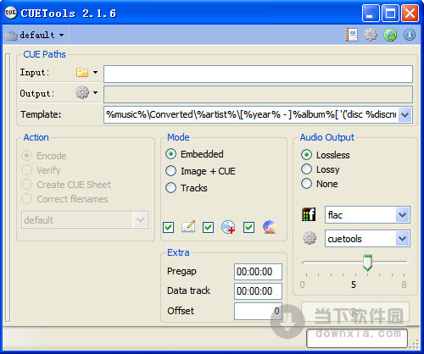Expand the Output gear dropdown arrow

click(x=96, y=92)
